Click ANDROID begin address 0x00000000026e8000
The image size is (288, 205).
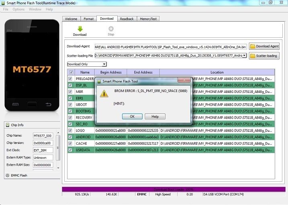[x=110, y=137]
